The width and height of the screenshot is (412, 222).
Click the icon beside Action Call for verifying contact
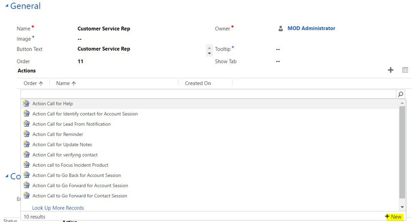[26, 155]
